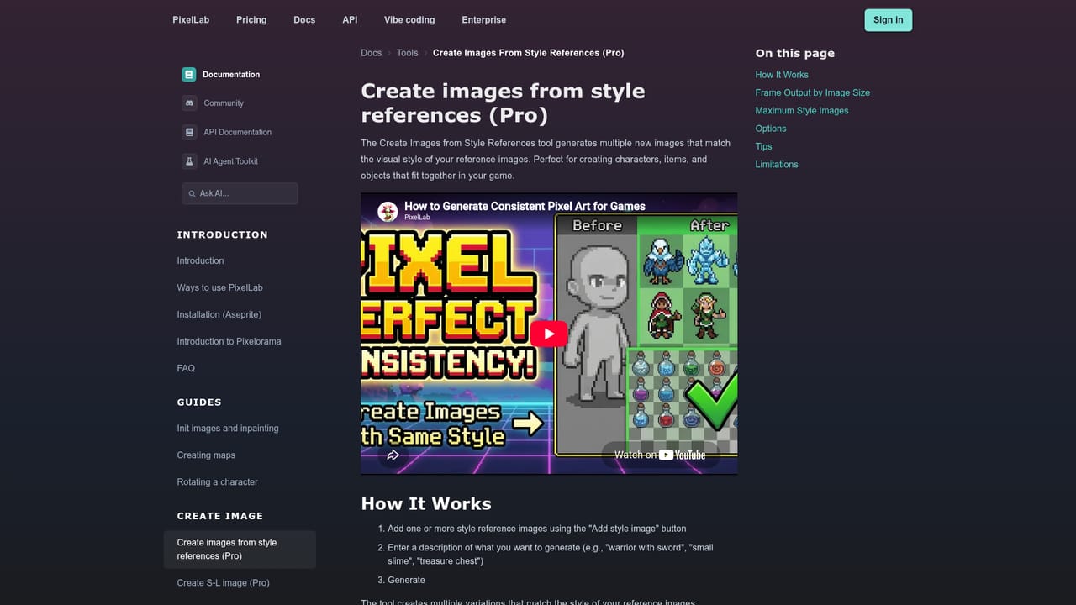
Task: Focus the Ask AI search field
Action: [240, 194]
